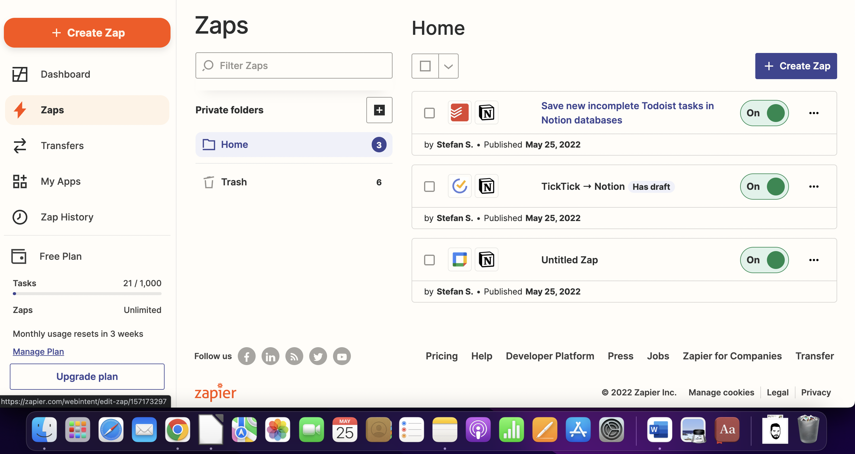Click the Google Calendar app icon
The width and height of the screenshot is (855, 454).
click(459, 259)
